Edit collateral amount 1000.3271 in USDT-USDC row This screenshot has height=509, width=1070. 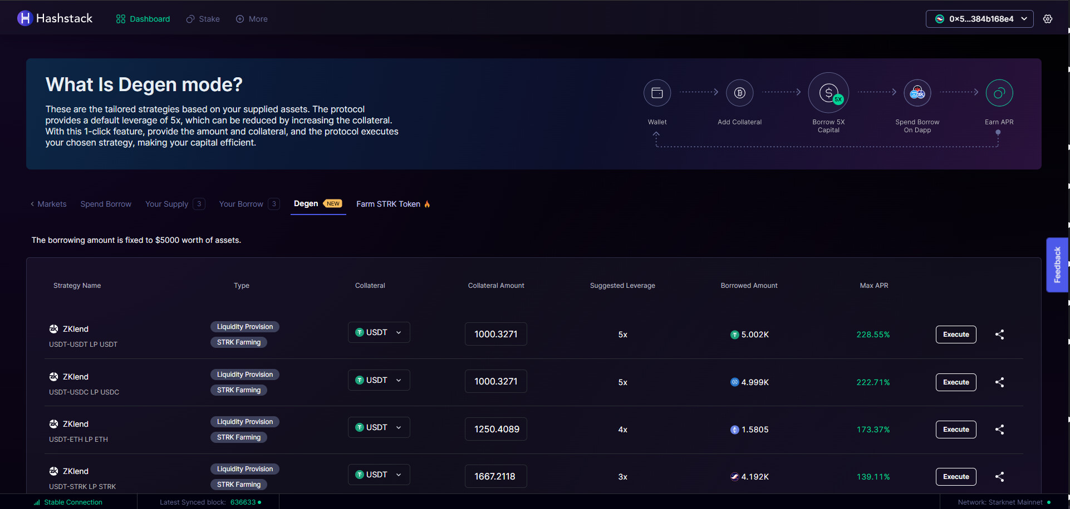click(496, 381)
